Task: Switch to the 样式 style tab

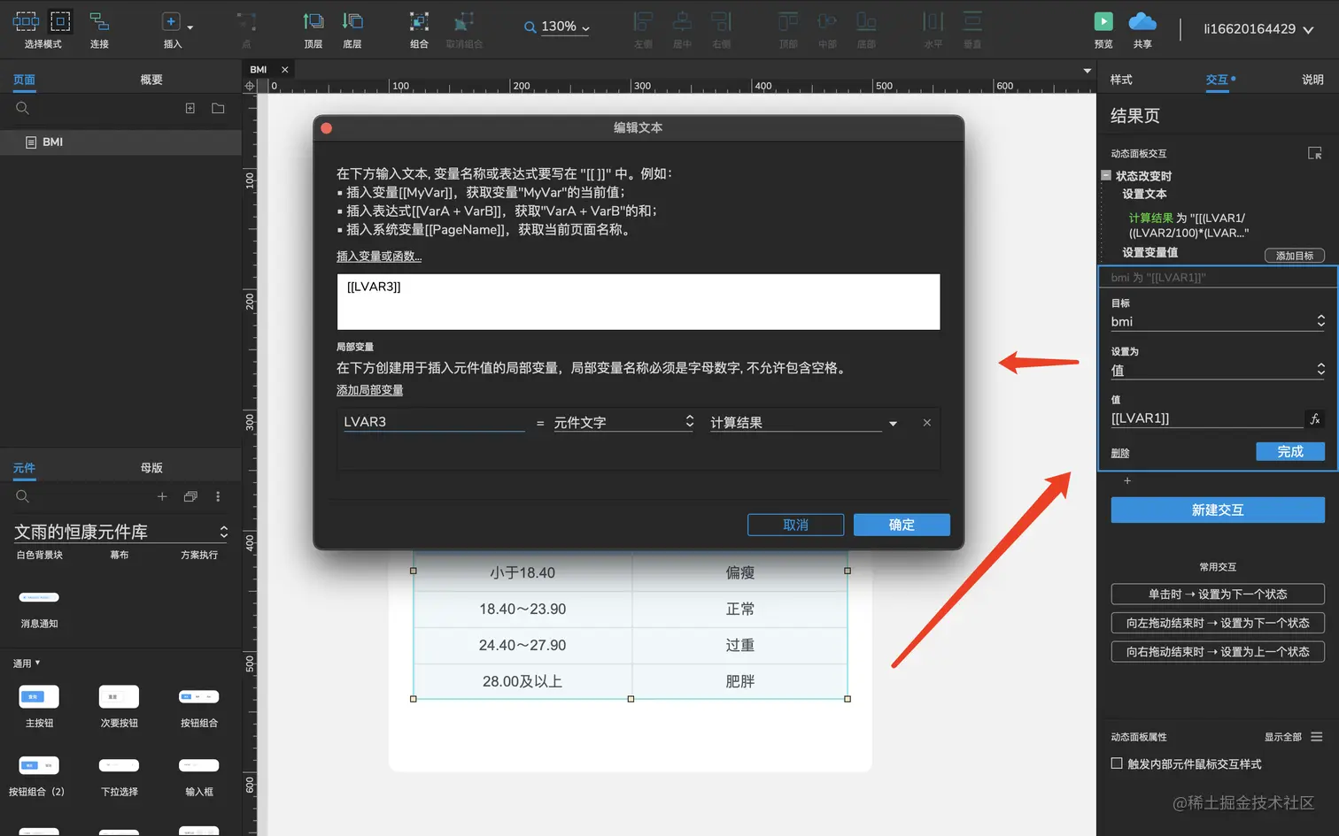Action: (x=1121, y=80)
